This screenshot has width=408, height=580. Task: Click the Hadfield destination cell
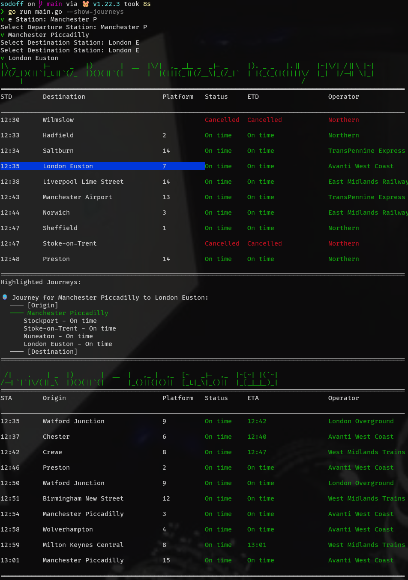pos(58,135)
